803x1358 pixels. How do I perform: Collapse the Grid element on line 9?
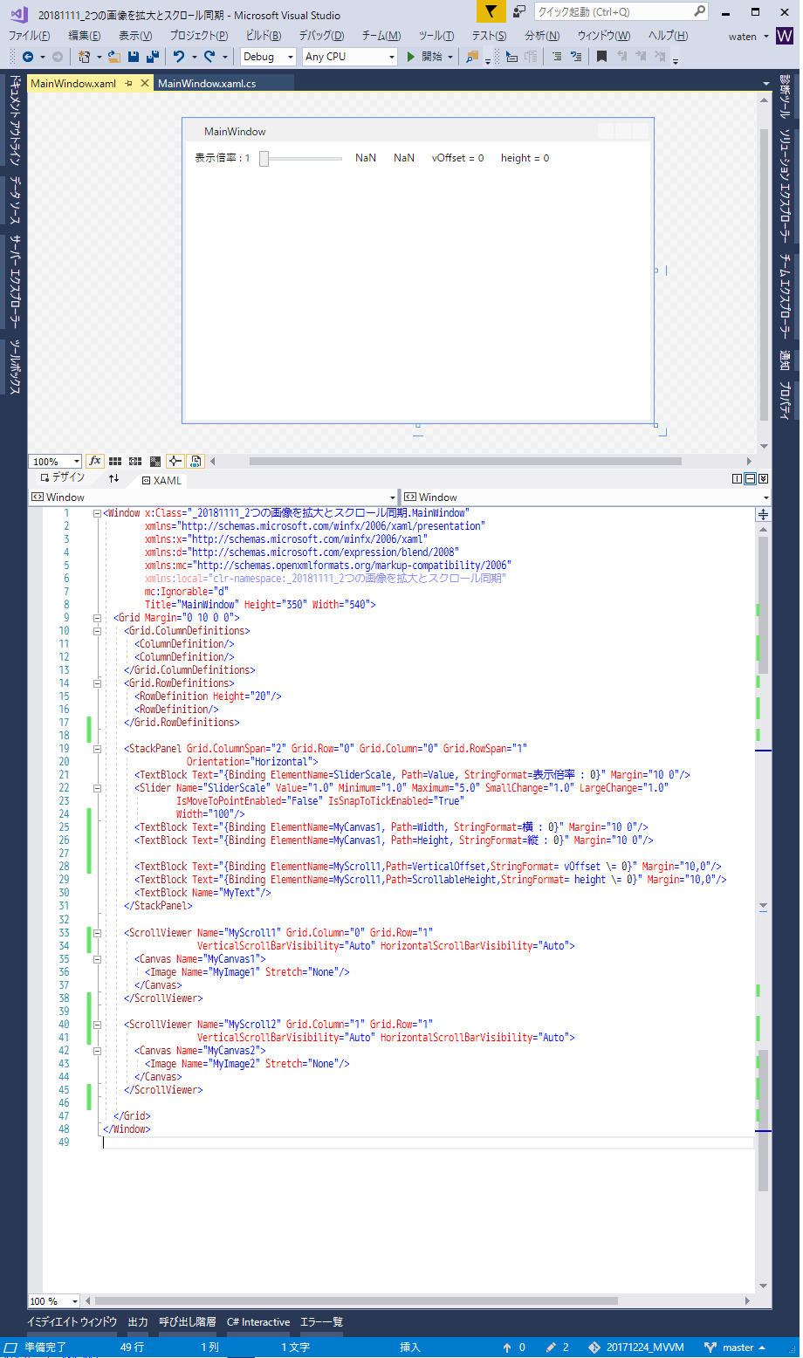click(97, 618)
